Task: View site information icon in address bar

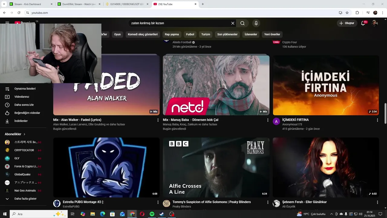Action: click(x=28, y=13)
